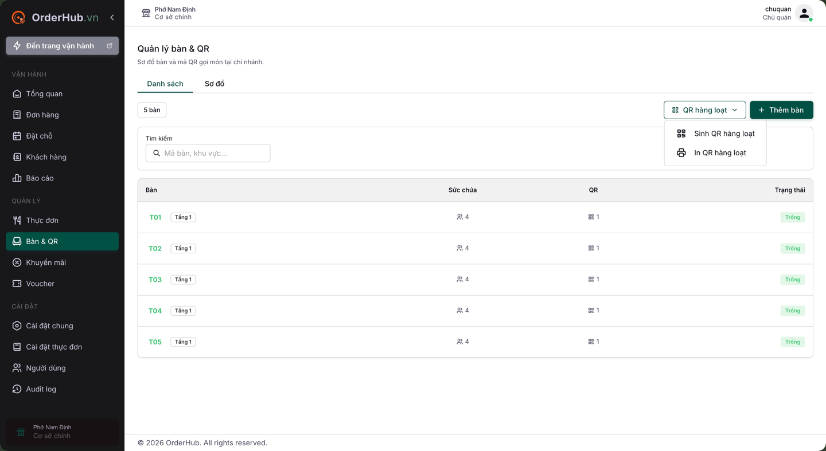Switch to the Sơ đồ tab
Screen dimensions: 826x451
[215, 84]
